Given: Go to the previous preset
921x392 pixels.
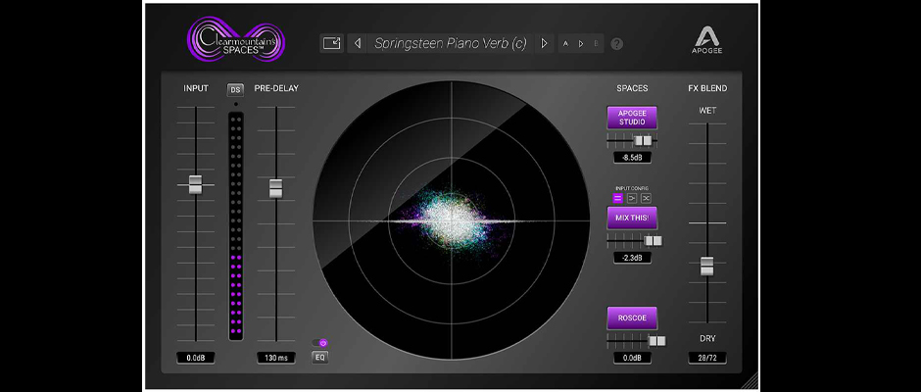Looking at the screenshot, I should pyautogui.click(x=358, y=43).
